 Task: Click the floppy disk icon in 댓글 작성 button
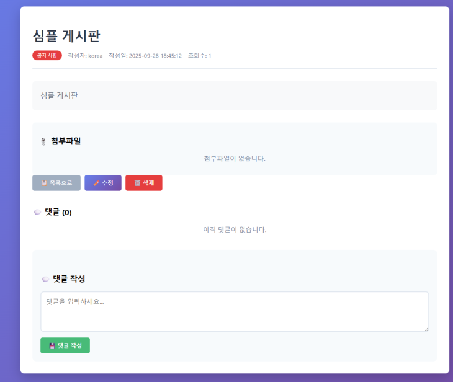[52, 345]
